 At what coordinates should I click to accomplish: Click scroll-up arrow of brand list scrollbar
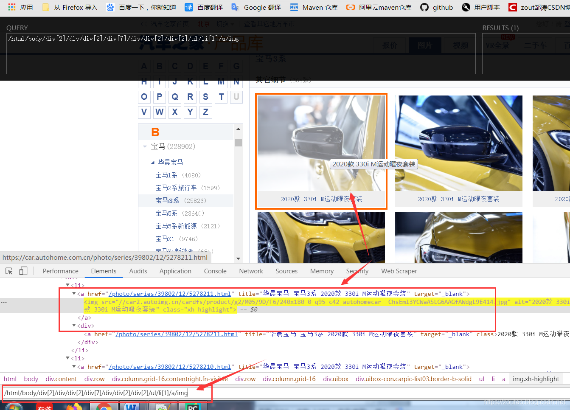pyautogui.click(x=238, y=129)
